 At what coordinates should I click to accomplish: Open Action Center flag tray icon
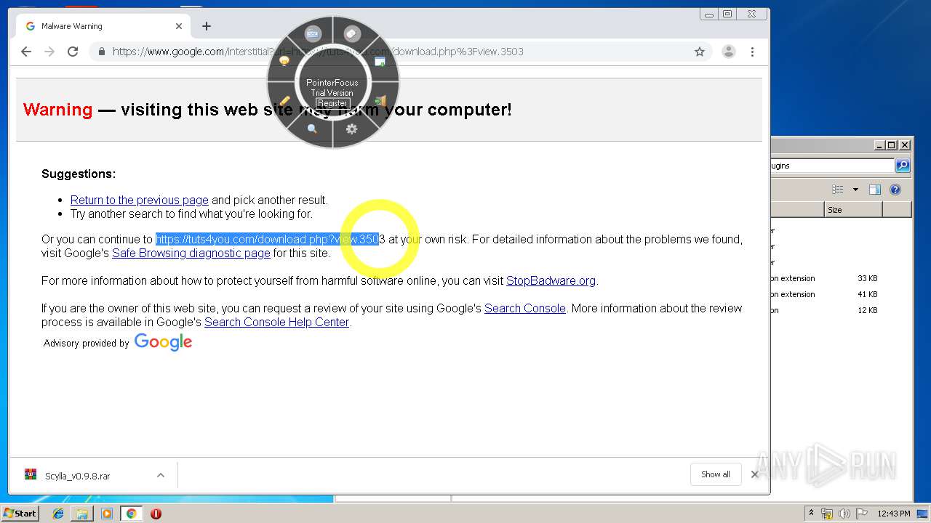862,514
